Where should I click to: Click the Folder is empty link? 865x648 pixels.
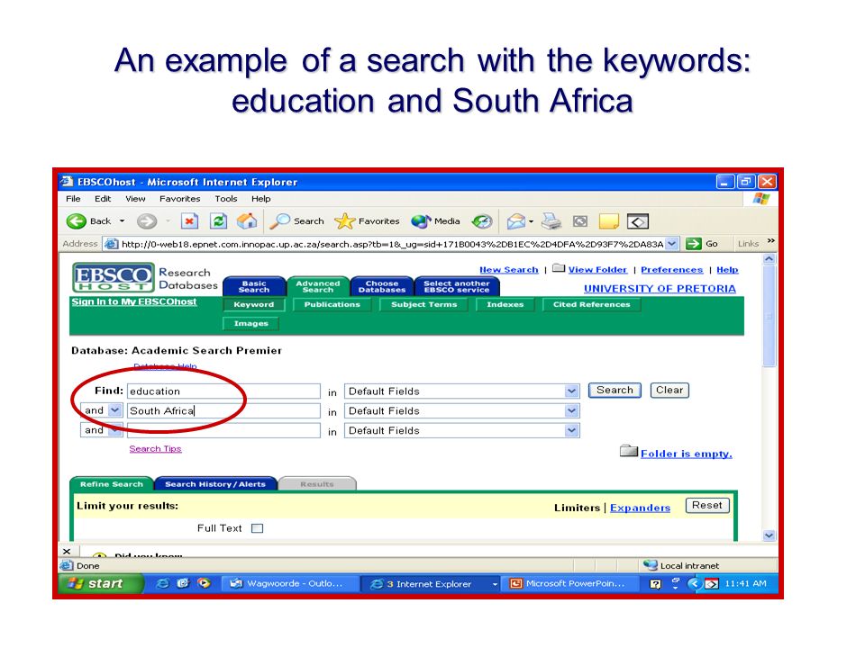[x=687, y=454]
